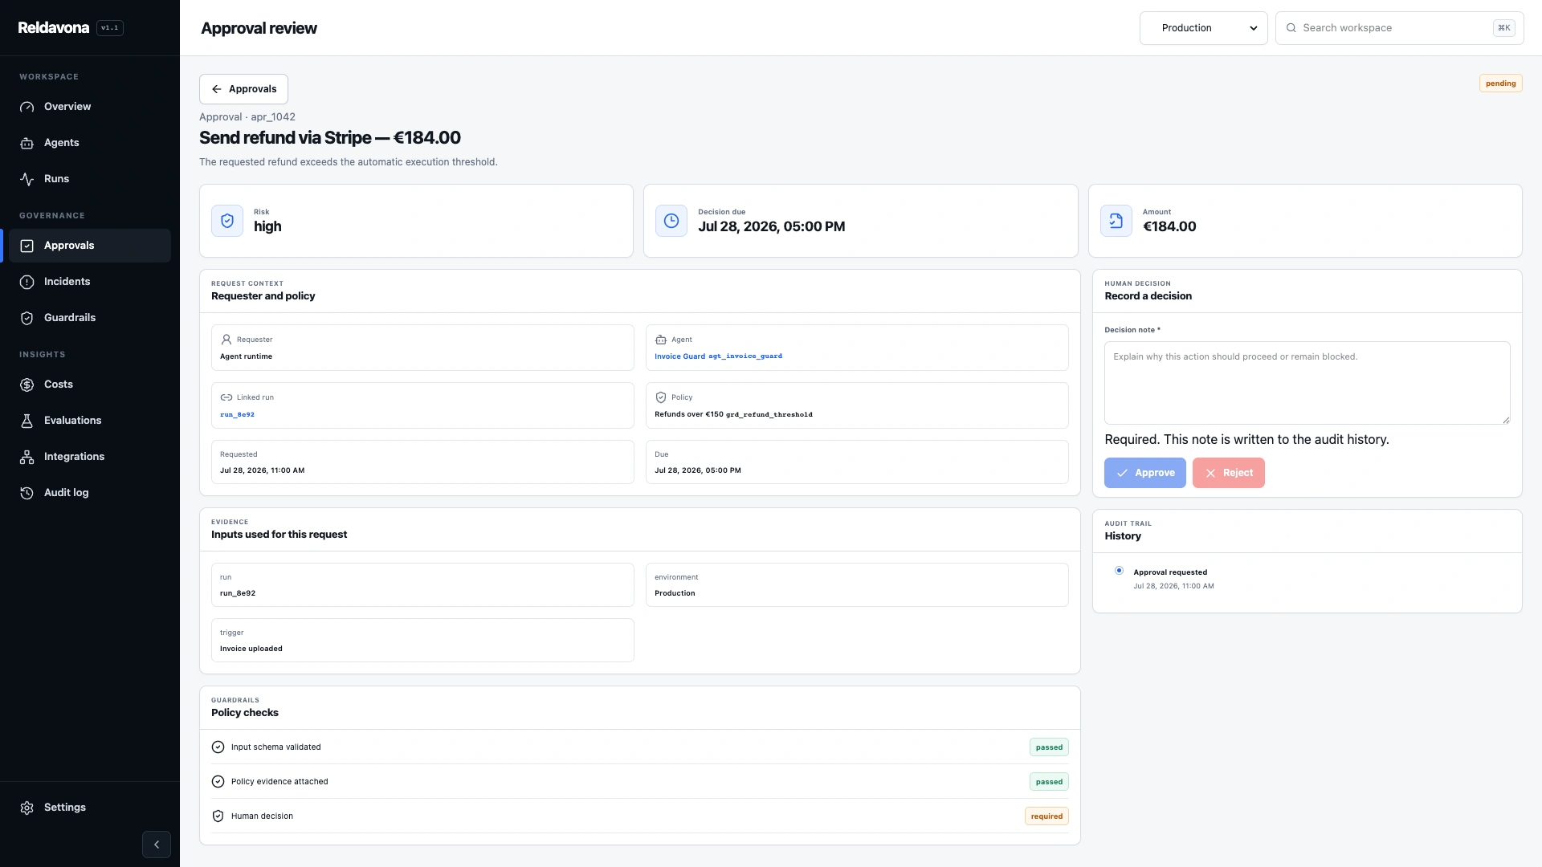This screenshot has width=1542, height=867.
Task: Select the Agents robot icon
Action: click(27, 143)
